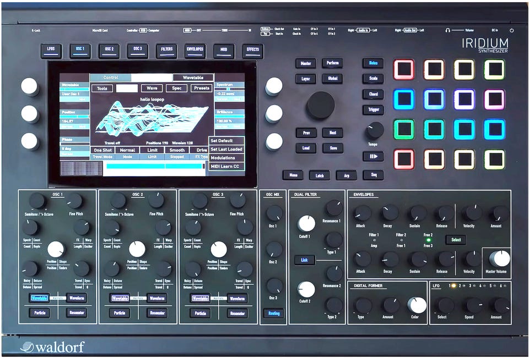Screen dimensions: 529x358
Task: Open the Presets list on the display
Action: click(202, 88)
